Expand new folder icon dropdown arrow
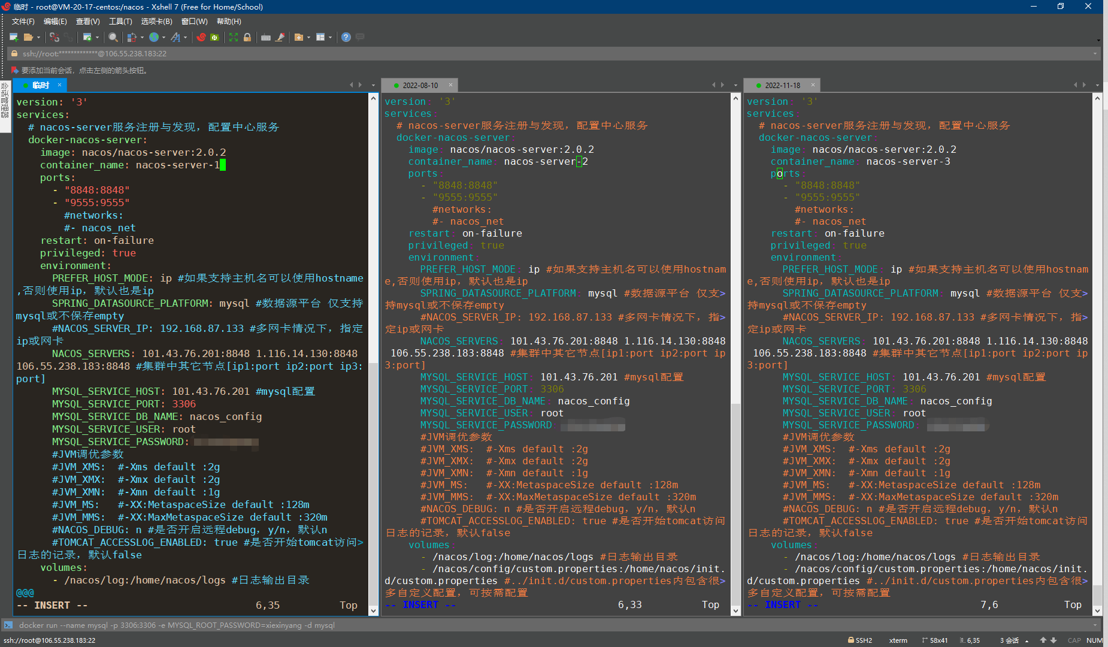This screenshot has width=1108, height=647. pyautogui.click(x=308, y=37)
